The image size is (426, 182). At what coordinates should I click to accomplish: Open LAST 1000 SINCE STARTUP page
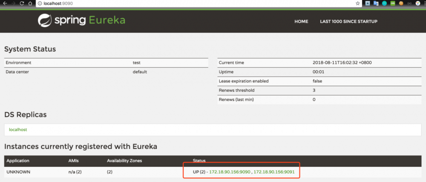(348, 21)
